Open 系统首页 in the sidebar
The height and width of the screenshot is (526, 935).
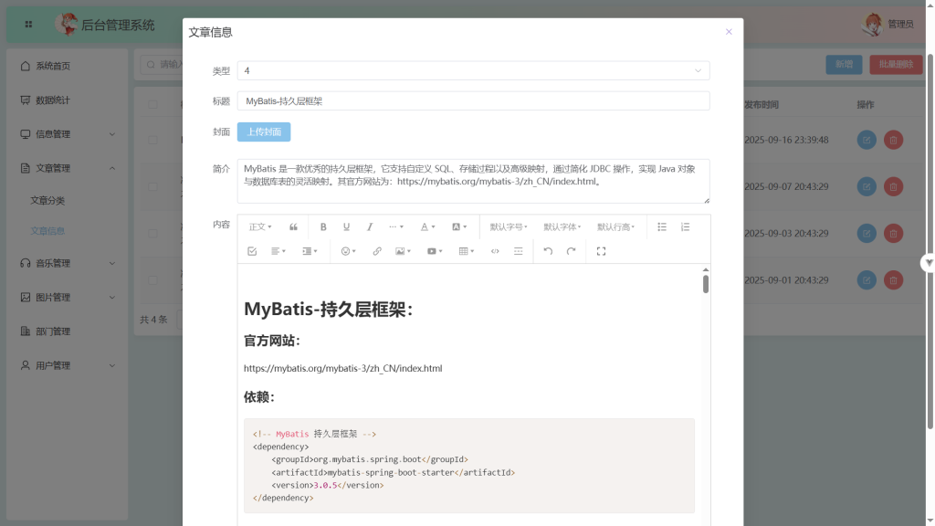(x=53, y=66)
